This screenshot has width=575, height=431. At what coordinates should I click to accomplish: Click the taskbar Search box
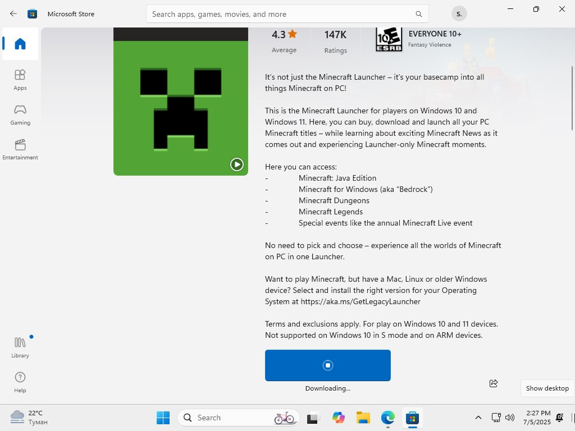(x=238, y=418)
